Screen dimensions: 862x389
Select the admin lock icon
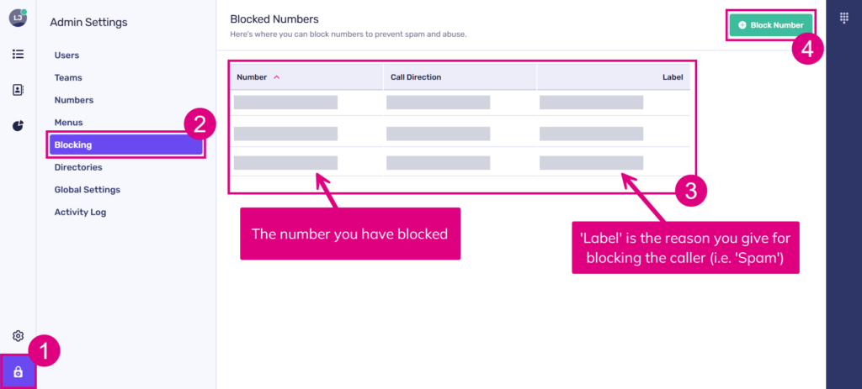click(x=18, y=371)
